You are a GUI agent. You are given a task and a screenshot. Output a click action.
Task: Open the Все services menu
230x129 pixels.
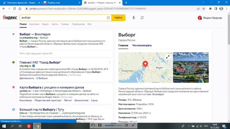pyautogui.click(x=89, y=24)
